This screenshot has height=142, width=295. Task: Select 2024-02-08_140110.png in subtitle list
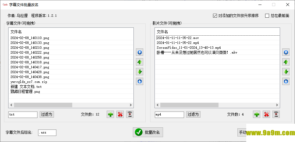tap(71, 38)
